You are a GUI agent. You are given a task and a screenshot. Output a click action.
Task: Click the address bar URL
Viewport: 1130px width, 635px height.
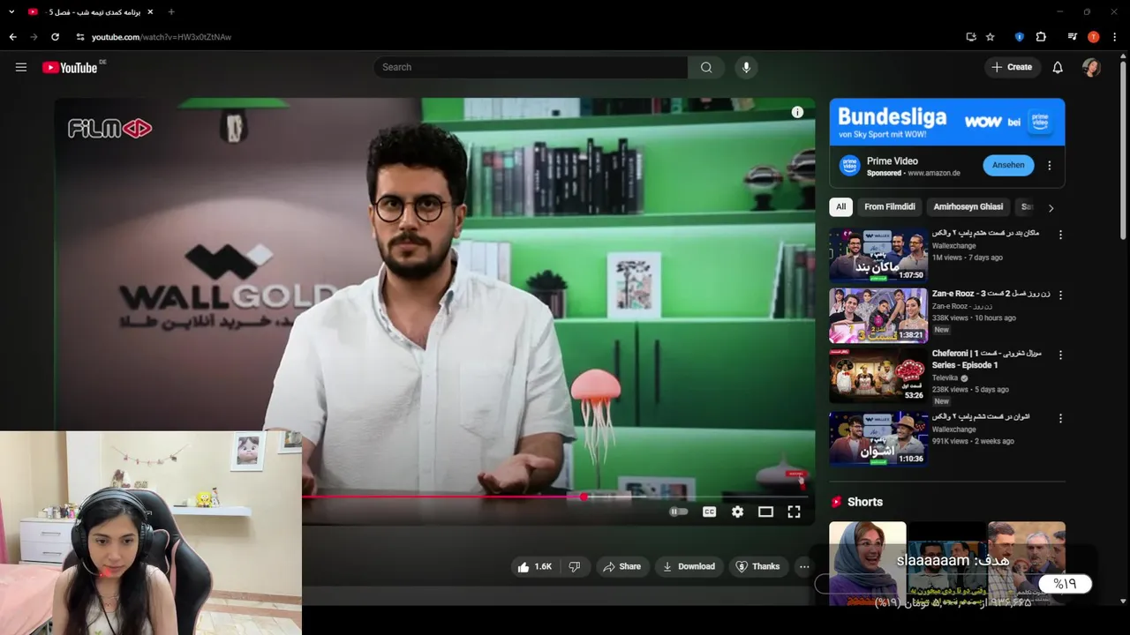(162, 37)
